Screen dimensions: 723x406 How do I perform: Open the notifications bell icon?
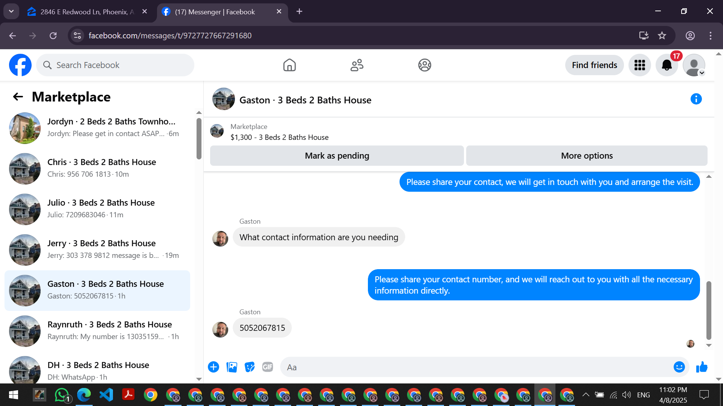667,65
